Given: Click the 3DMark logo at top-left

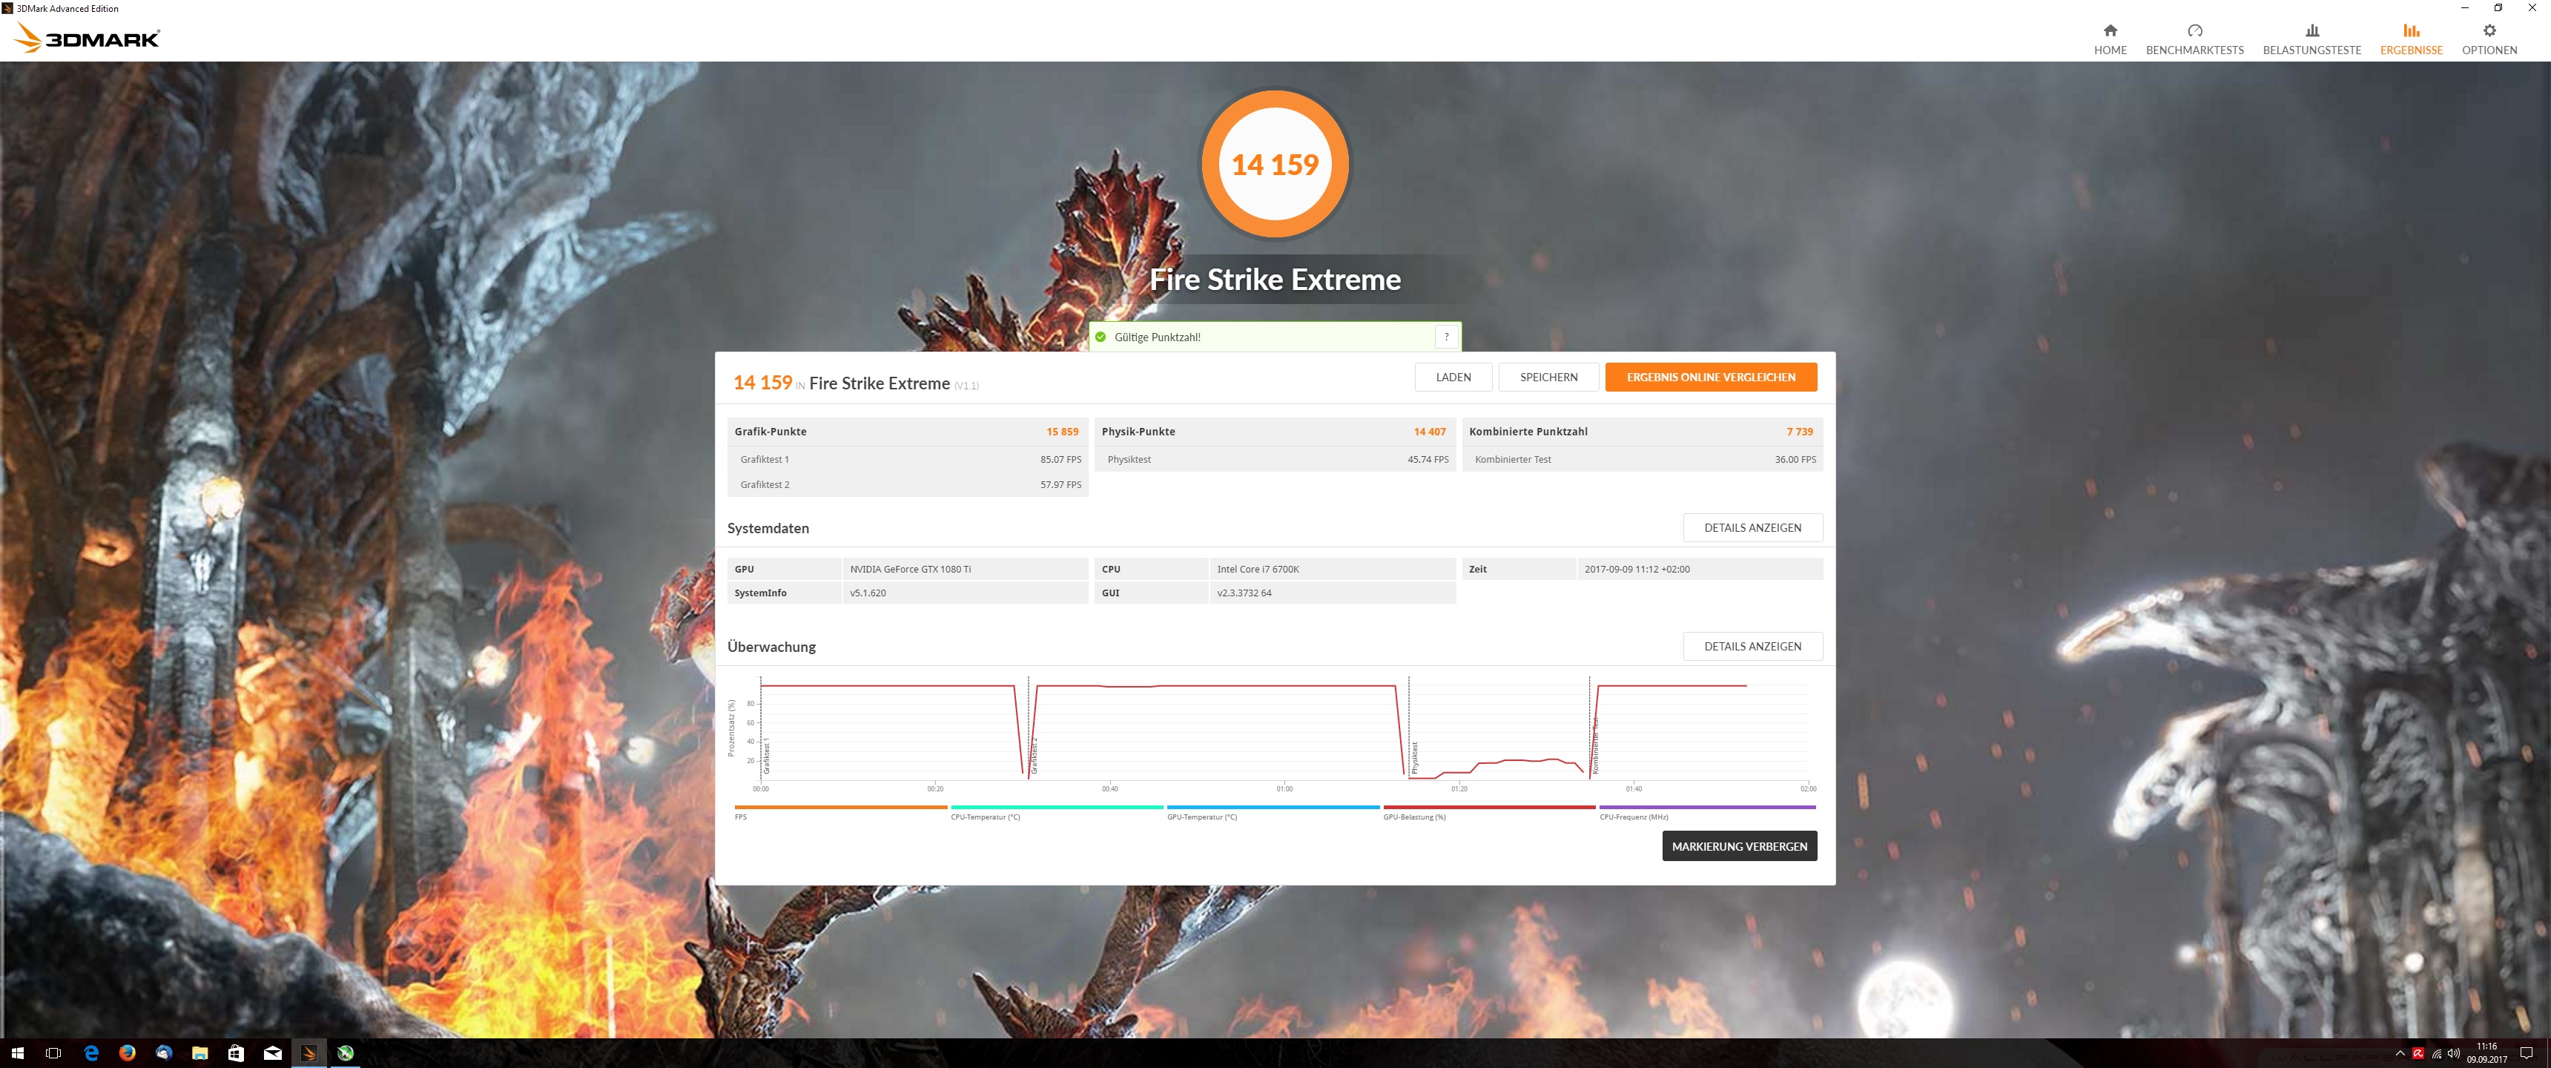Looking at the screenshot, I should (88, 39).
